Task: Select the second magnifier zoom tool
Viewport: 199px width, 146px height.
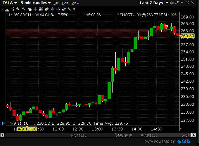Action: [x=24, y=9]
